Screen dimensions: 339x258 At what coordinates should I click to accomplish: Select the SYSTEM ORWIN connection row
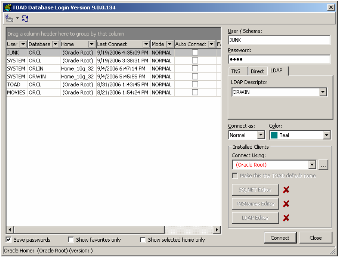[x=61, y=76]
